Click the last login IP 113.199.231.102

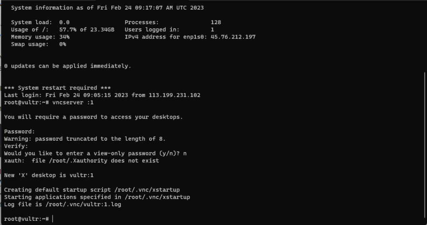(x=174, y=95)
